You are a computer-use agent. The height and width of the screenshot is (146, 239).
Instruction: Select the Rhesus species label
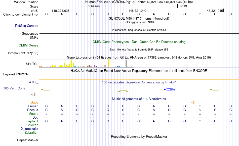click(x=33, y=110)
